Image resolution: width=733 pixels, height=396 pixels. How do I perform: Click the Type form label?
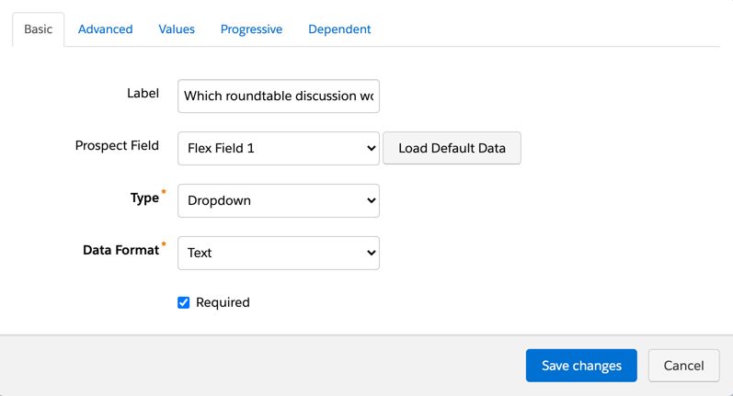point(144,198)
